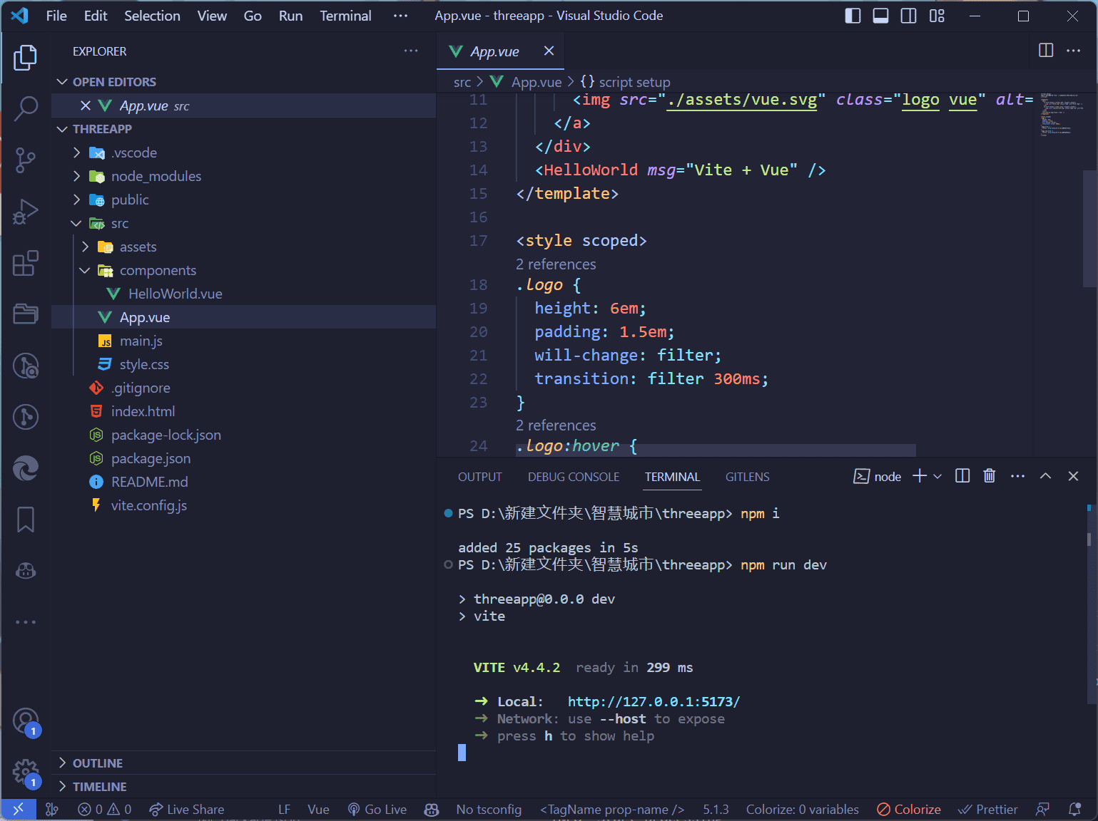The height and width of the screenshot is (821, 1098).
Task: Toggle Prettier in status bar
Action: (988, 809)
